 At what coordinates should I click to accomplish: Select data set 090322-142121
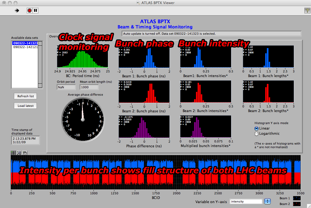tap(25, 47)
